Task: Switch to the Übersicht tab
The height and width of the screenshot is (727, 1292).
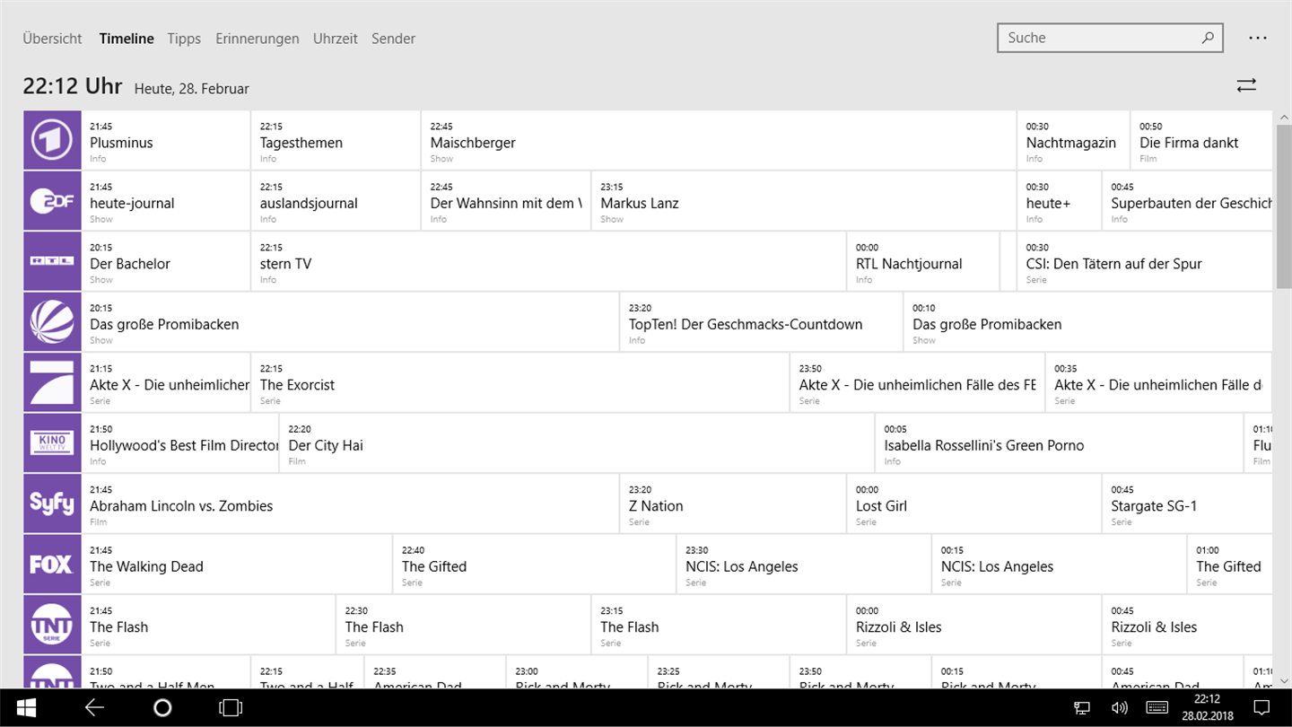Action: [x=52, y=39]
